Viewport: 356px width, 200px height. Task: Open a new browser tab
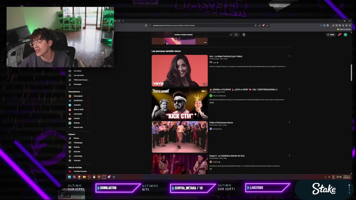point(123,21)
